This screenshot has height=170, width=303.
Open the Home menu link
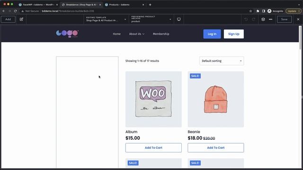[117, 34]
